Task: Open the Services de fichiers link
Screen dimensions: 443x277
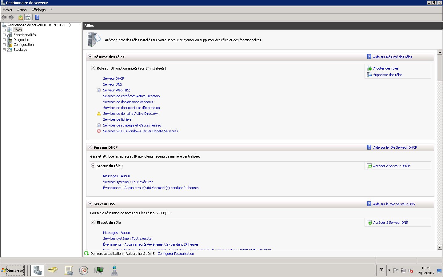Action: point(117,119)
